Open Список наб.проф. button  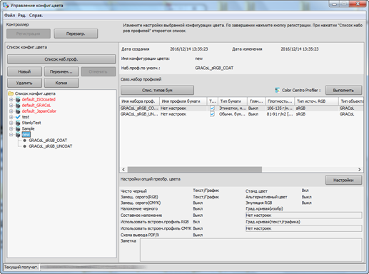click(x=61, y=59)
